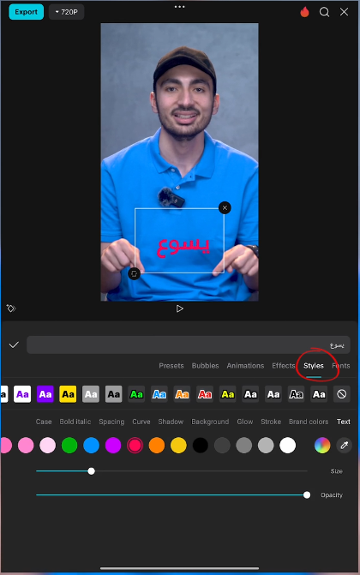
Task: Open the three-dot options menu at top
Action: pos(179,7)
